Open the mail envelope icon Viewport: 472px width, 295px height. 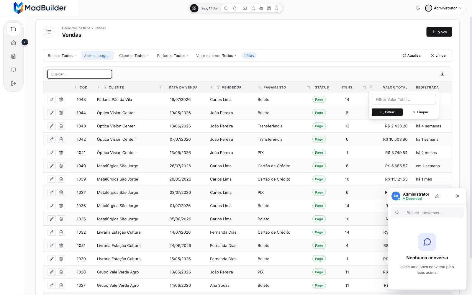click(x=245, y=8)
